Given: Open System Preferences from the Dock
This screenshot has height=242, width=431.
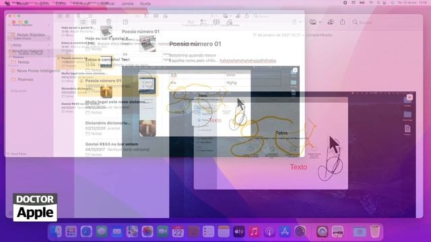Looking at the screenshot, I should pyautogui.click(x=300, y=232).
